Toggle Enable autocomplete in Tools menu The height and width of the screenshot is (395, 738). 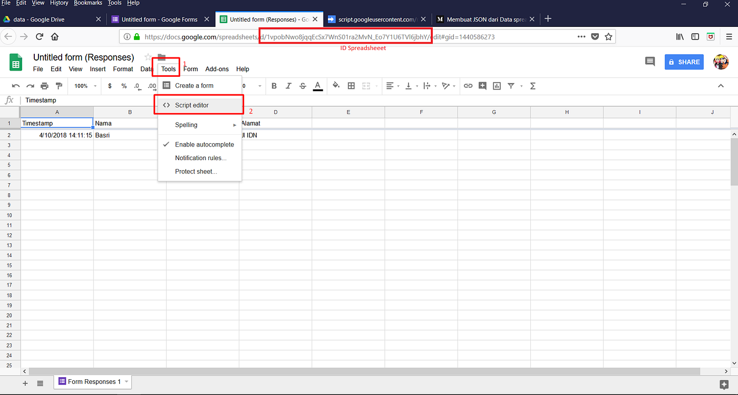(205, 144)
